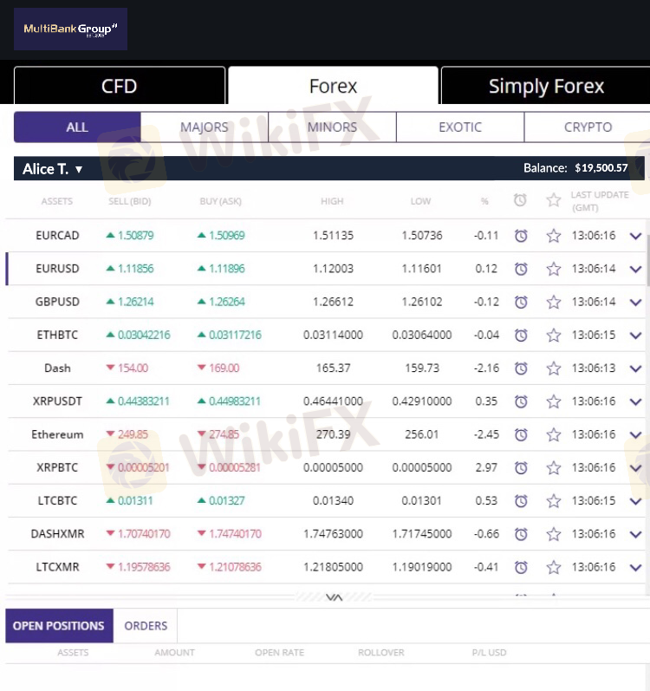
Task: Open the alert clock for LTCBTC
Action: 521,500
